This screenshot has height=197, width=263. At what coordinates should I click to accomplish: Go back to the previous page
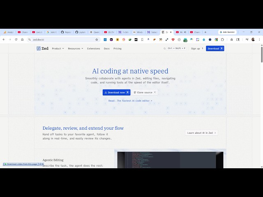(x=4, y=39)
